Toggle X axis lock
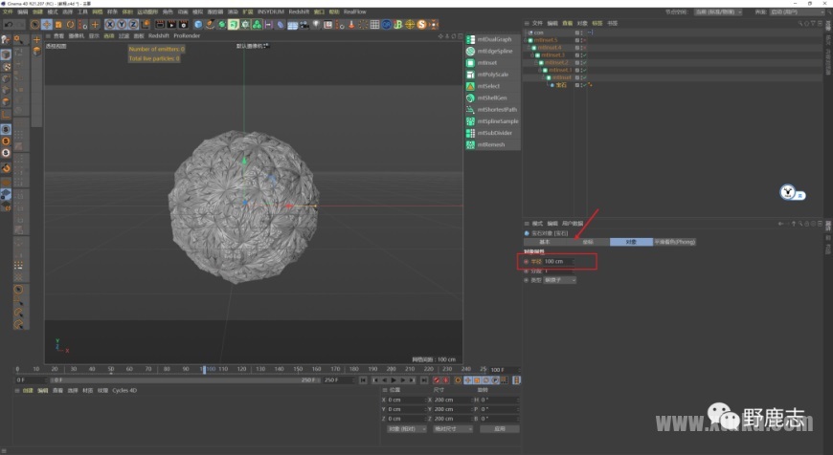 point(110,25)
